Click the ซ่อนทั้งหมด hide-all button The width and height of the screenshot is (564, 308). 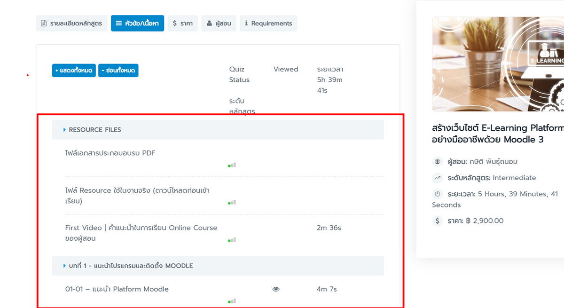[x=118, y=70]
